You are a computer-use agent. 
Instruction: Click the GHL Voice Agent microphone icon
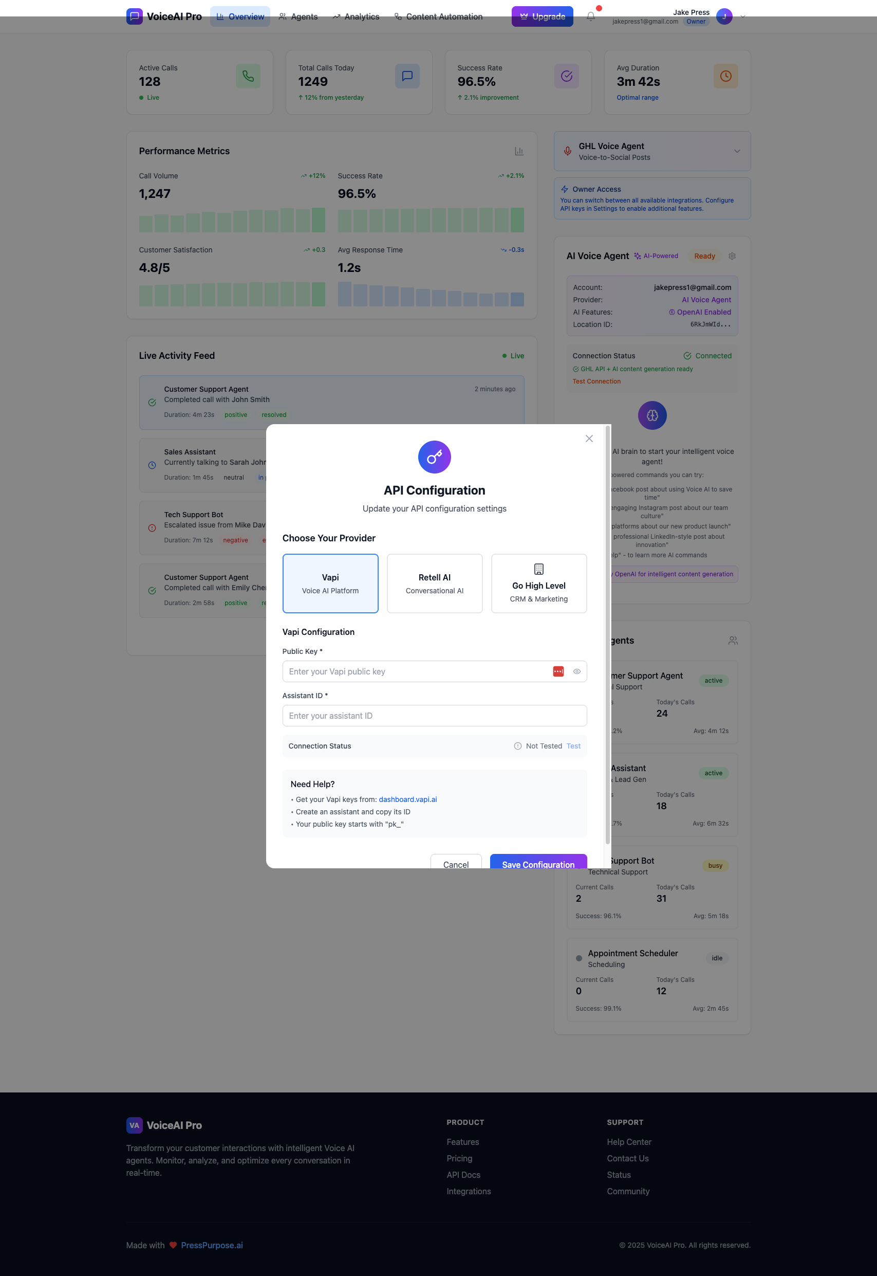click(568, 151)
